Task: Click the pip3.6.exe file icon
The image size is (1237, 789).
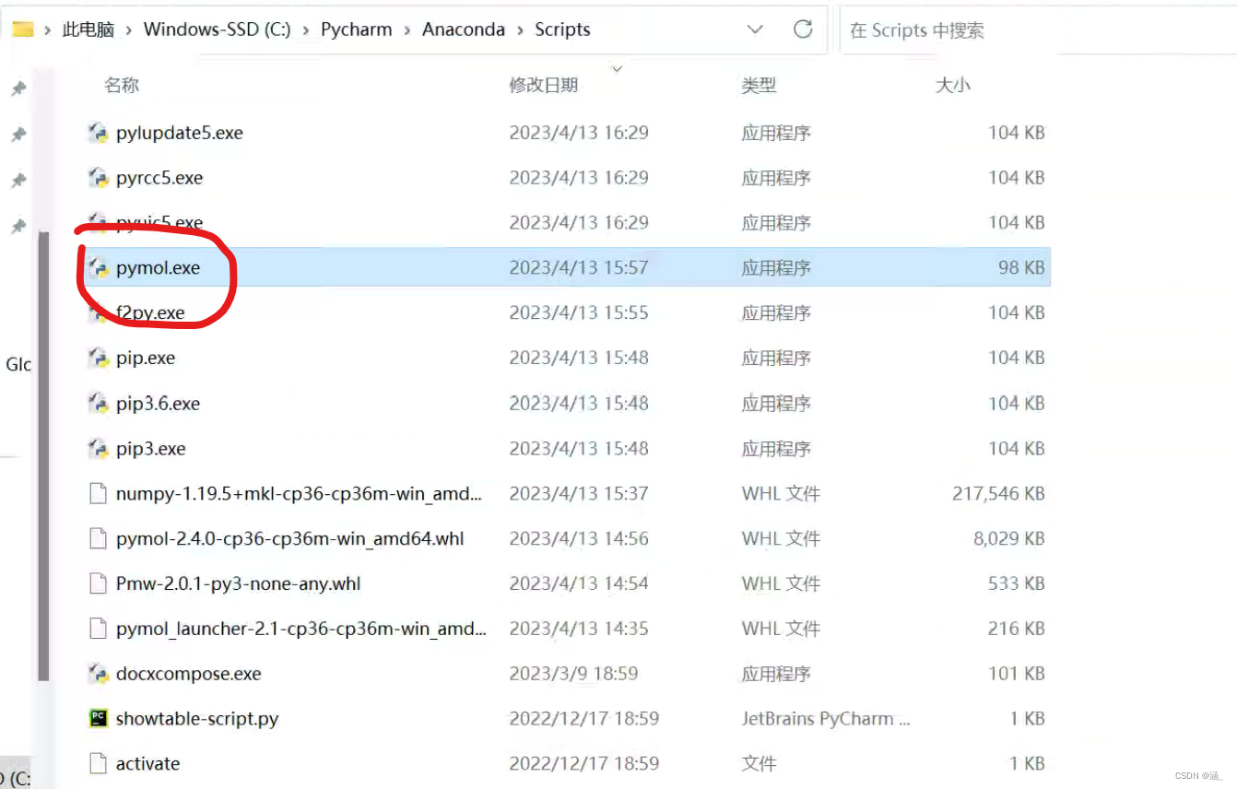Action: (x=98, y=404)
